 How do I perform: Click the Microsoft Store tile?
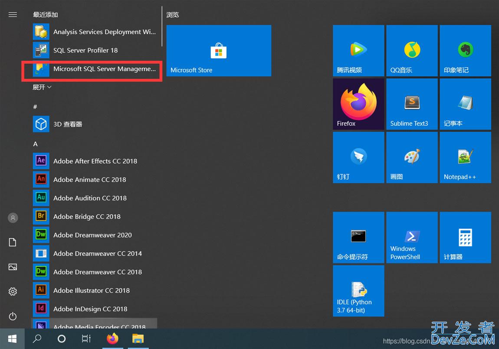pyautogui.click(x=219, y=51)
